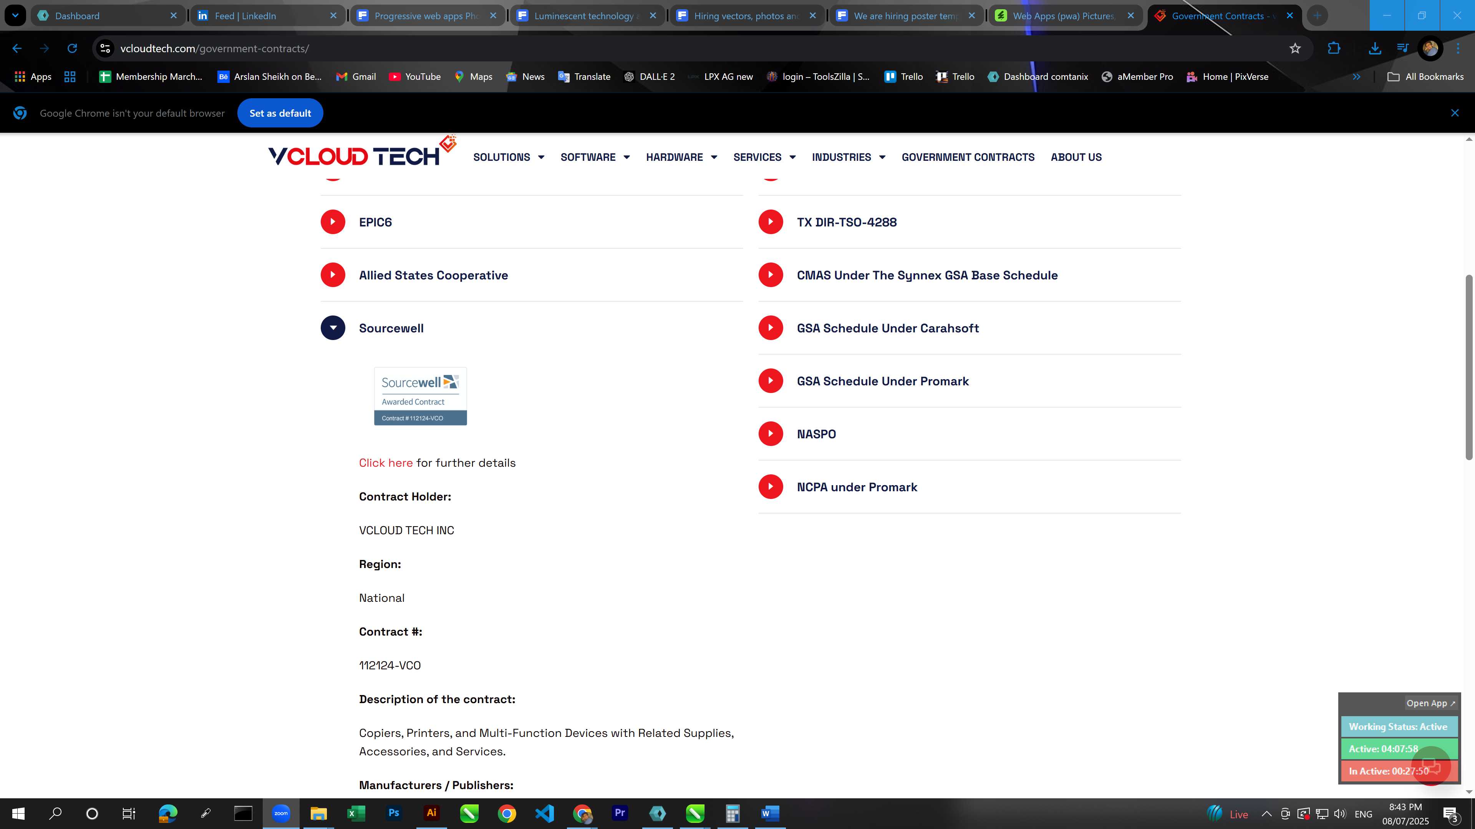Open Photoshop from the taskbar

394,813
